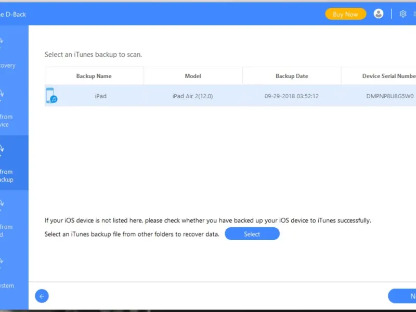Click the iPad Air 2(12.0) model cell
The image size is (416, 312).
tap(192, 96)
